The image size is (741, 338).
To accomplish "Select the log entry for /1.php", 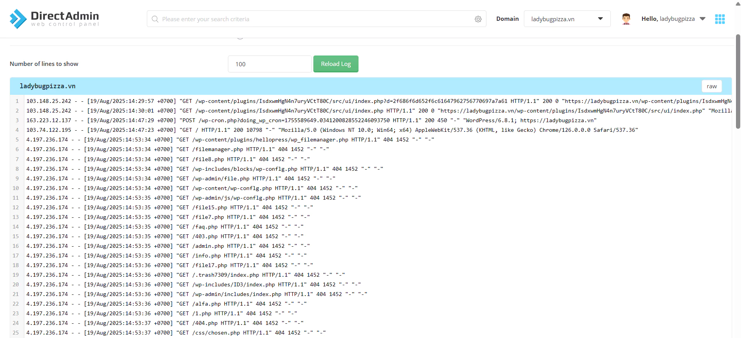I will coord(162,313).
